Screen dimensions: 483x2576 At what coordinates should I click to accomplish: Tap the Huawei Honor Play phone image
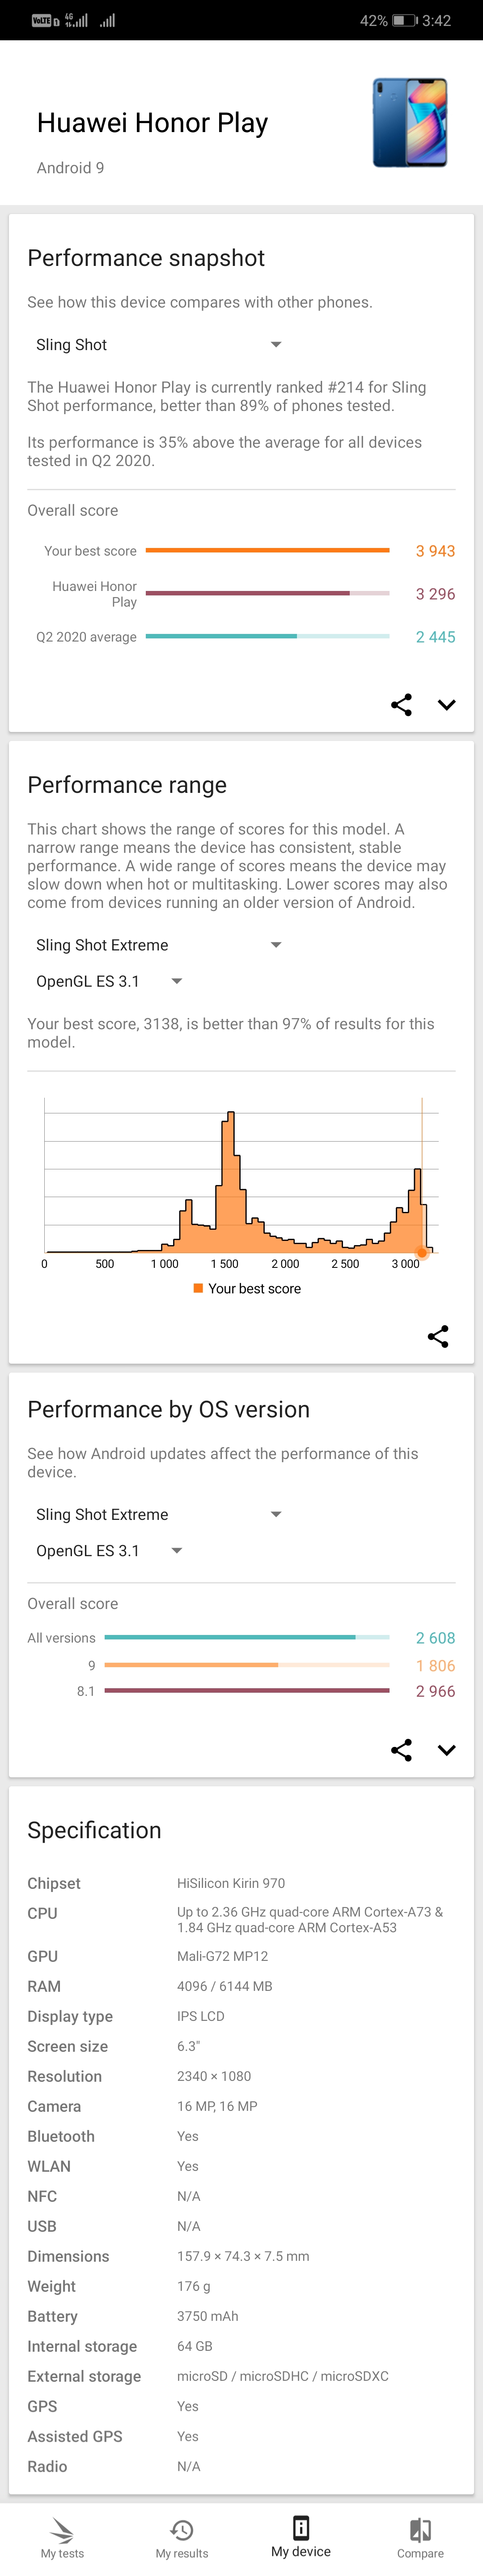click(410, 122)
